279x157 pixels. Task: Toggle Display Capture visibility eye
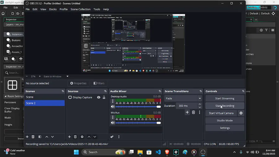coord(99,97)
